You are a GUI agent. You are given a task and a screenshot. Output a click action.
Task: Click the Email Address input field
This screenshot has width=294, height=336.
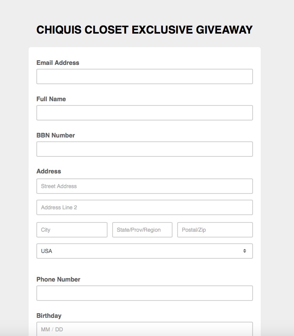pos(144,76)
